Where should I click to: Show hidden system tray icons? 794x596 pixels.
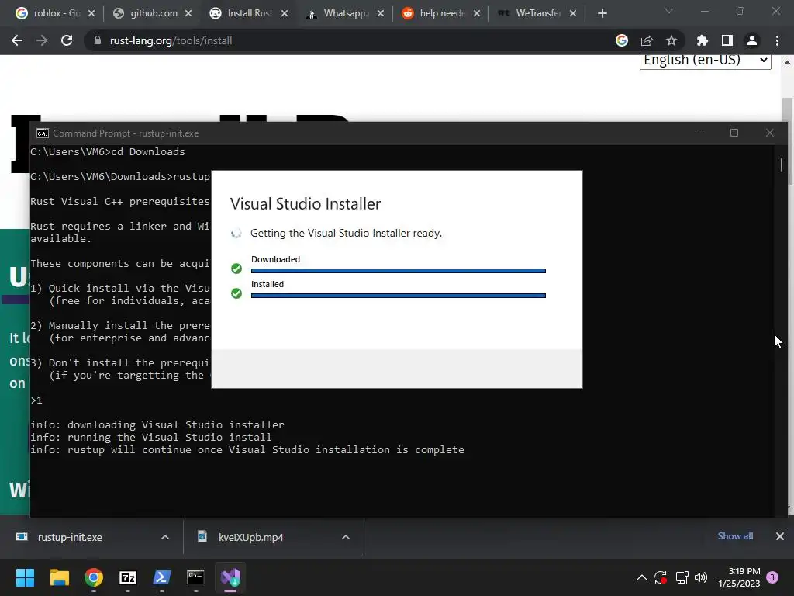click(641, 577)
